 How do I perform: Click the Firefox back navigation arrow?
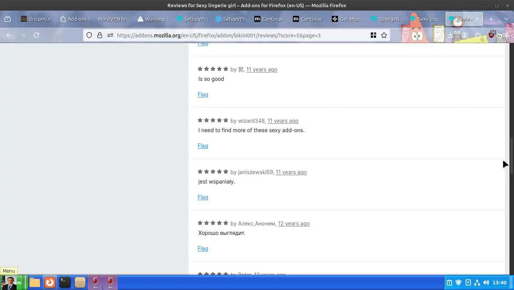[x=9, y=35]
